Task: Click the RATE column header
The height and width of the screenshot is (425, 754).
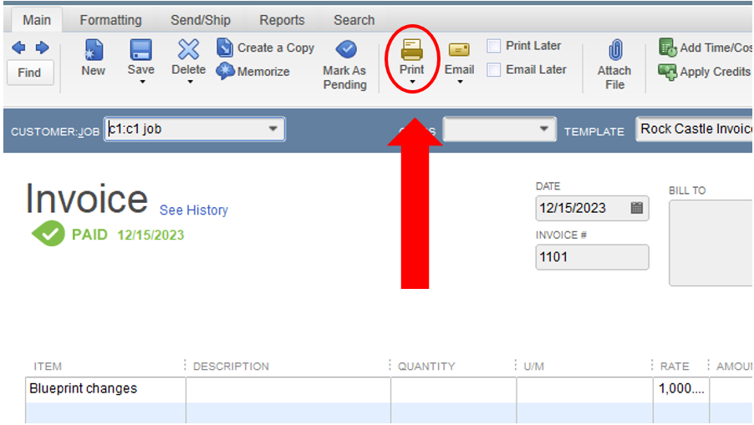Action: pos(675,367)
